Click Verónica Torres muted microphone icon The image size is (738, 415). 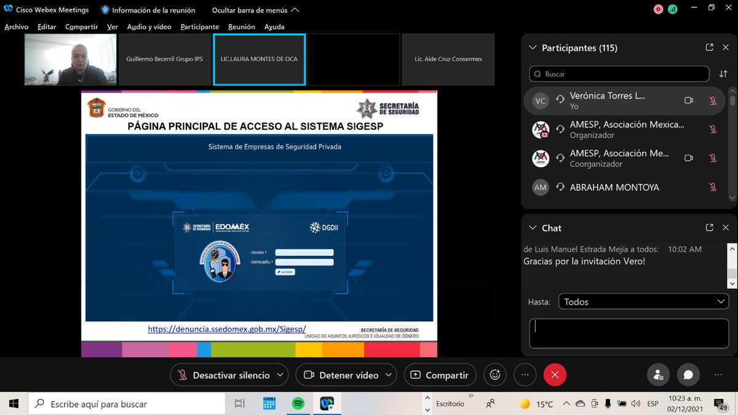pos(713,101)
